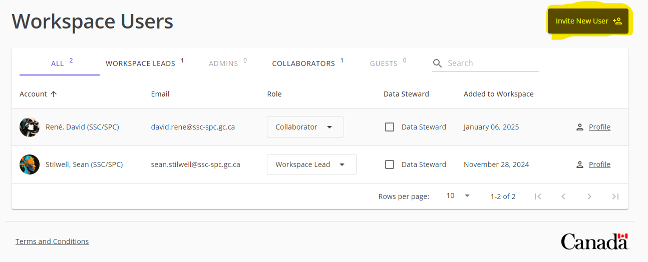
Task: Switch to the Collaborators tab
Action: [x=303, y=63]
